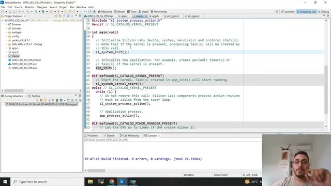Switch to the Launcher perspective
The image size is (331, 186).
click(288, 11)
